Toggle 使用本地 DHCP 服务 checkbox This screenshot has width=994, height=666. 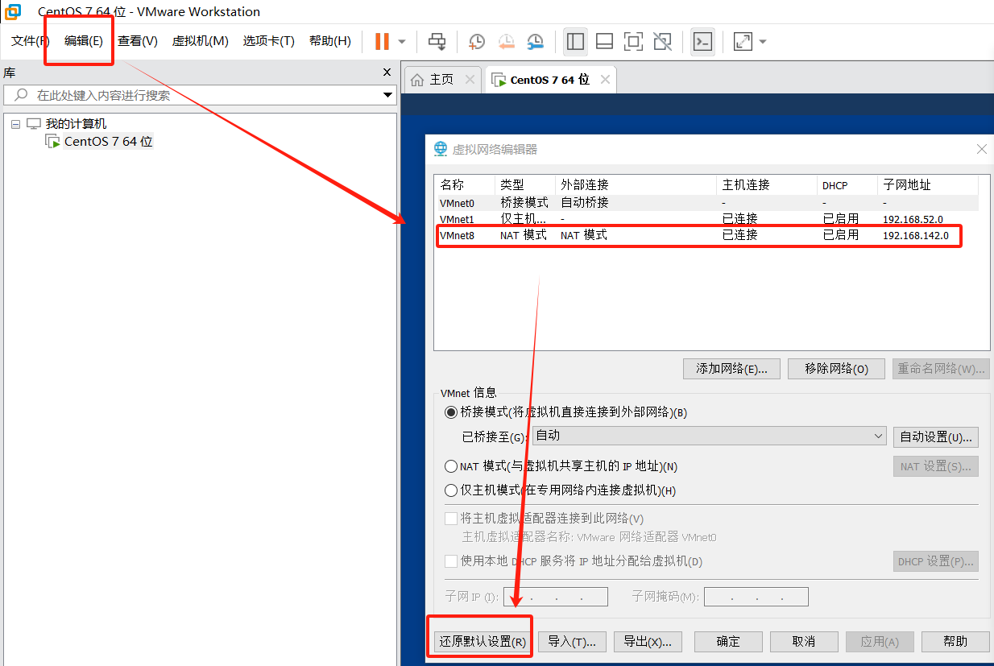click(451, 561)
